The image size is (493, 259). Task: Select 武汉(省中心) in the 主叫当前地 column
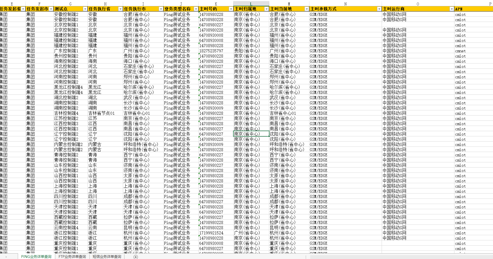tap(289, 97)
